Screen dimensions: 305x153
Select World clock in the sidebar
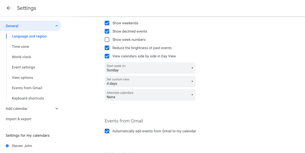coord(21,57)
